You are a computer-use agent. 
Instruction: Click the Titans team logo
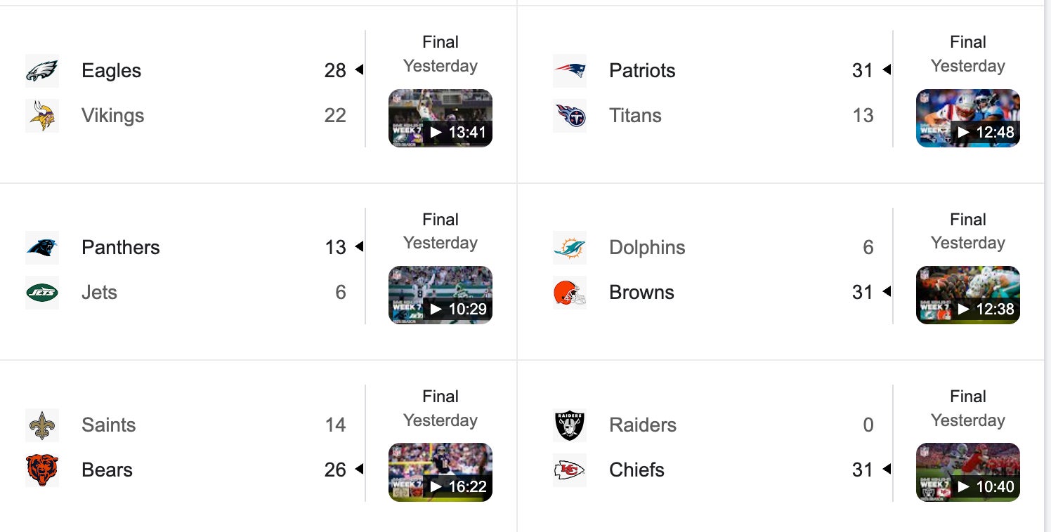click(570, 116)
